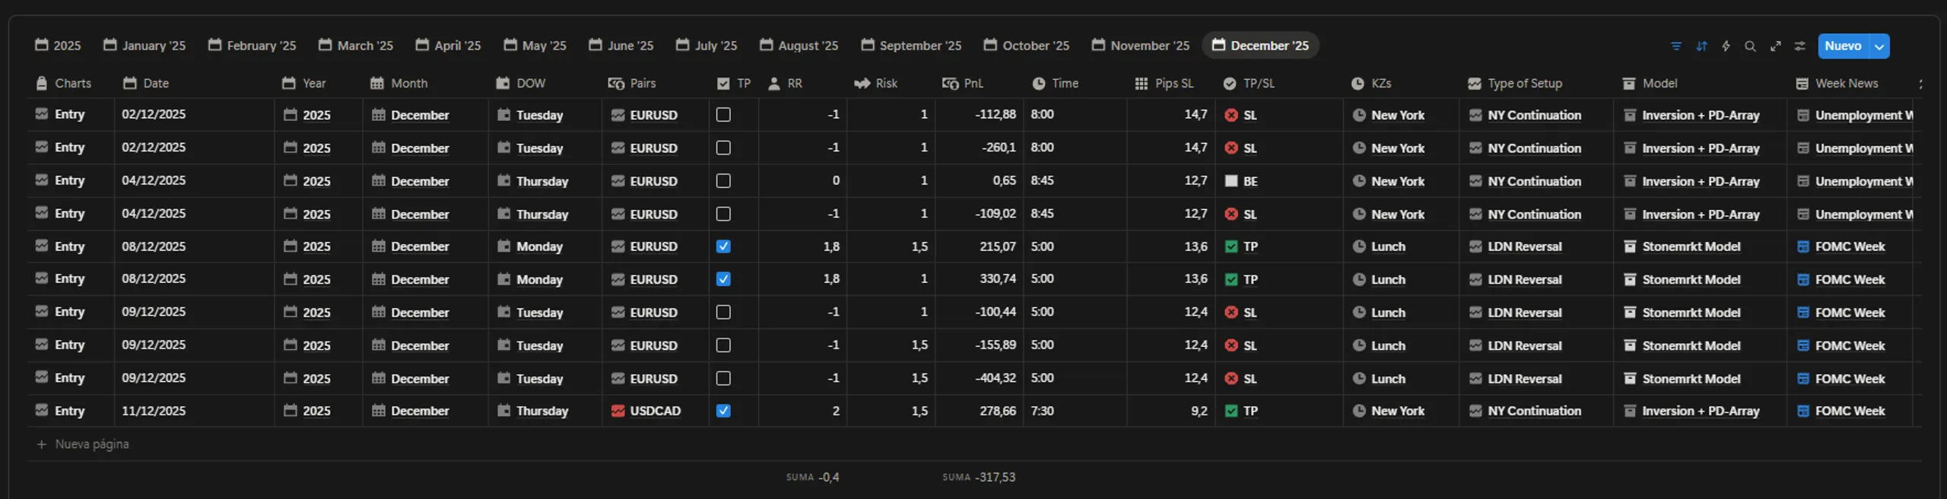
Task: Expand the dropdown arrow next to Nuevo
Action: [1879, 46]
